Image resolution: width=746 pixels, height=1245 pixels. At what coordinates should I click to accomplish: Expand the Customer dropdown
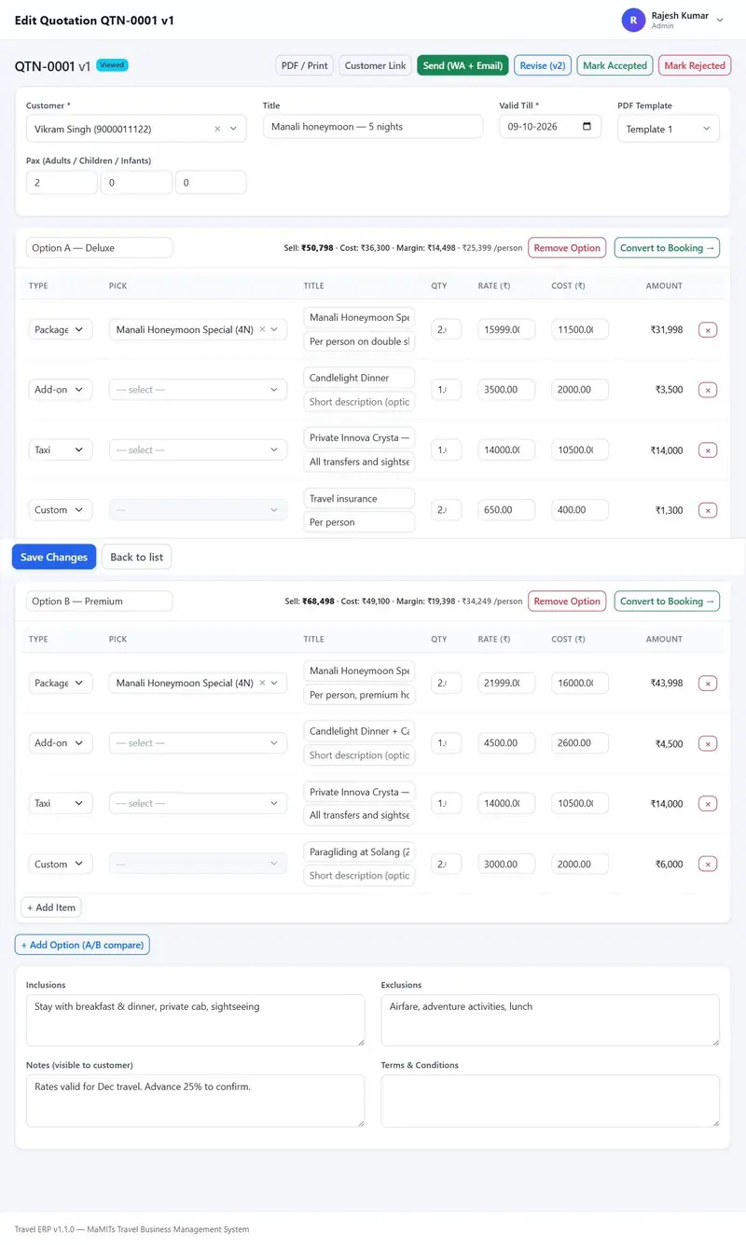click(233, 130)
